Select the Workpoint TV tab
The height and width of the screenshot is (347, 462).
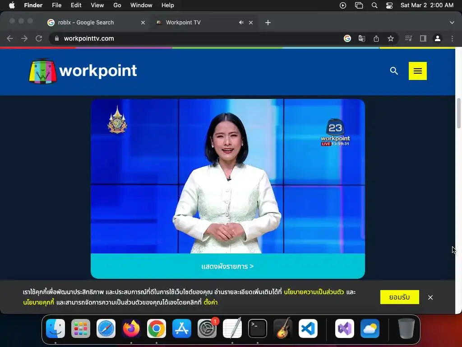(183, 23)
